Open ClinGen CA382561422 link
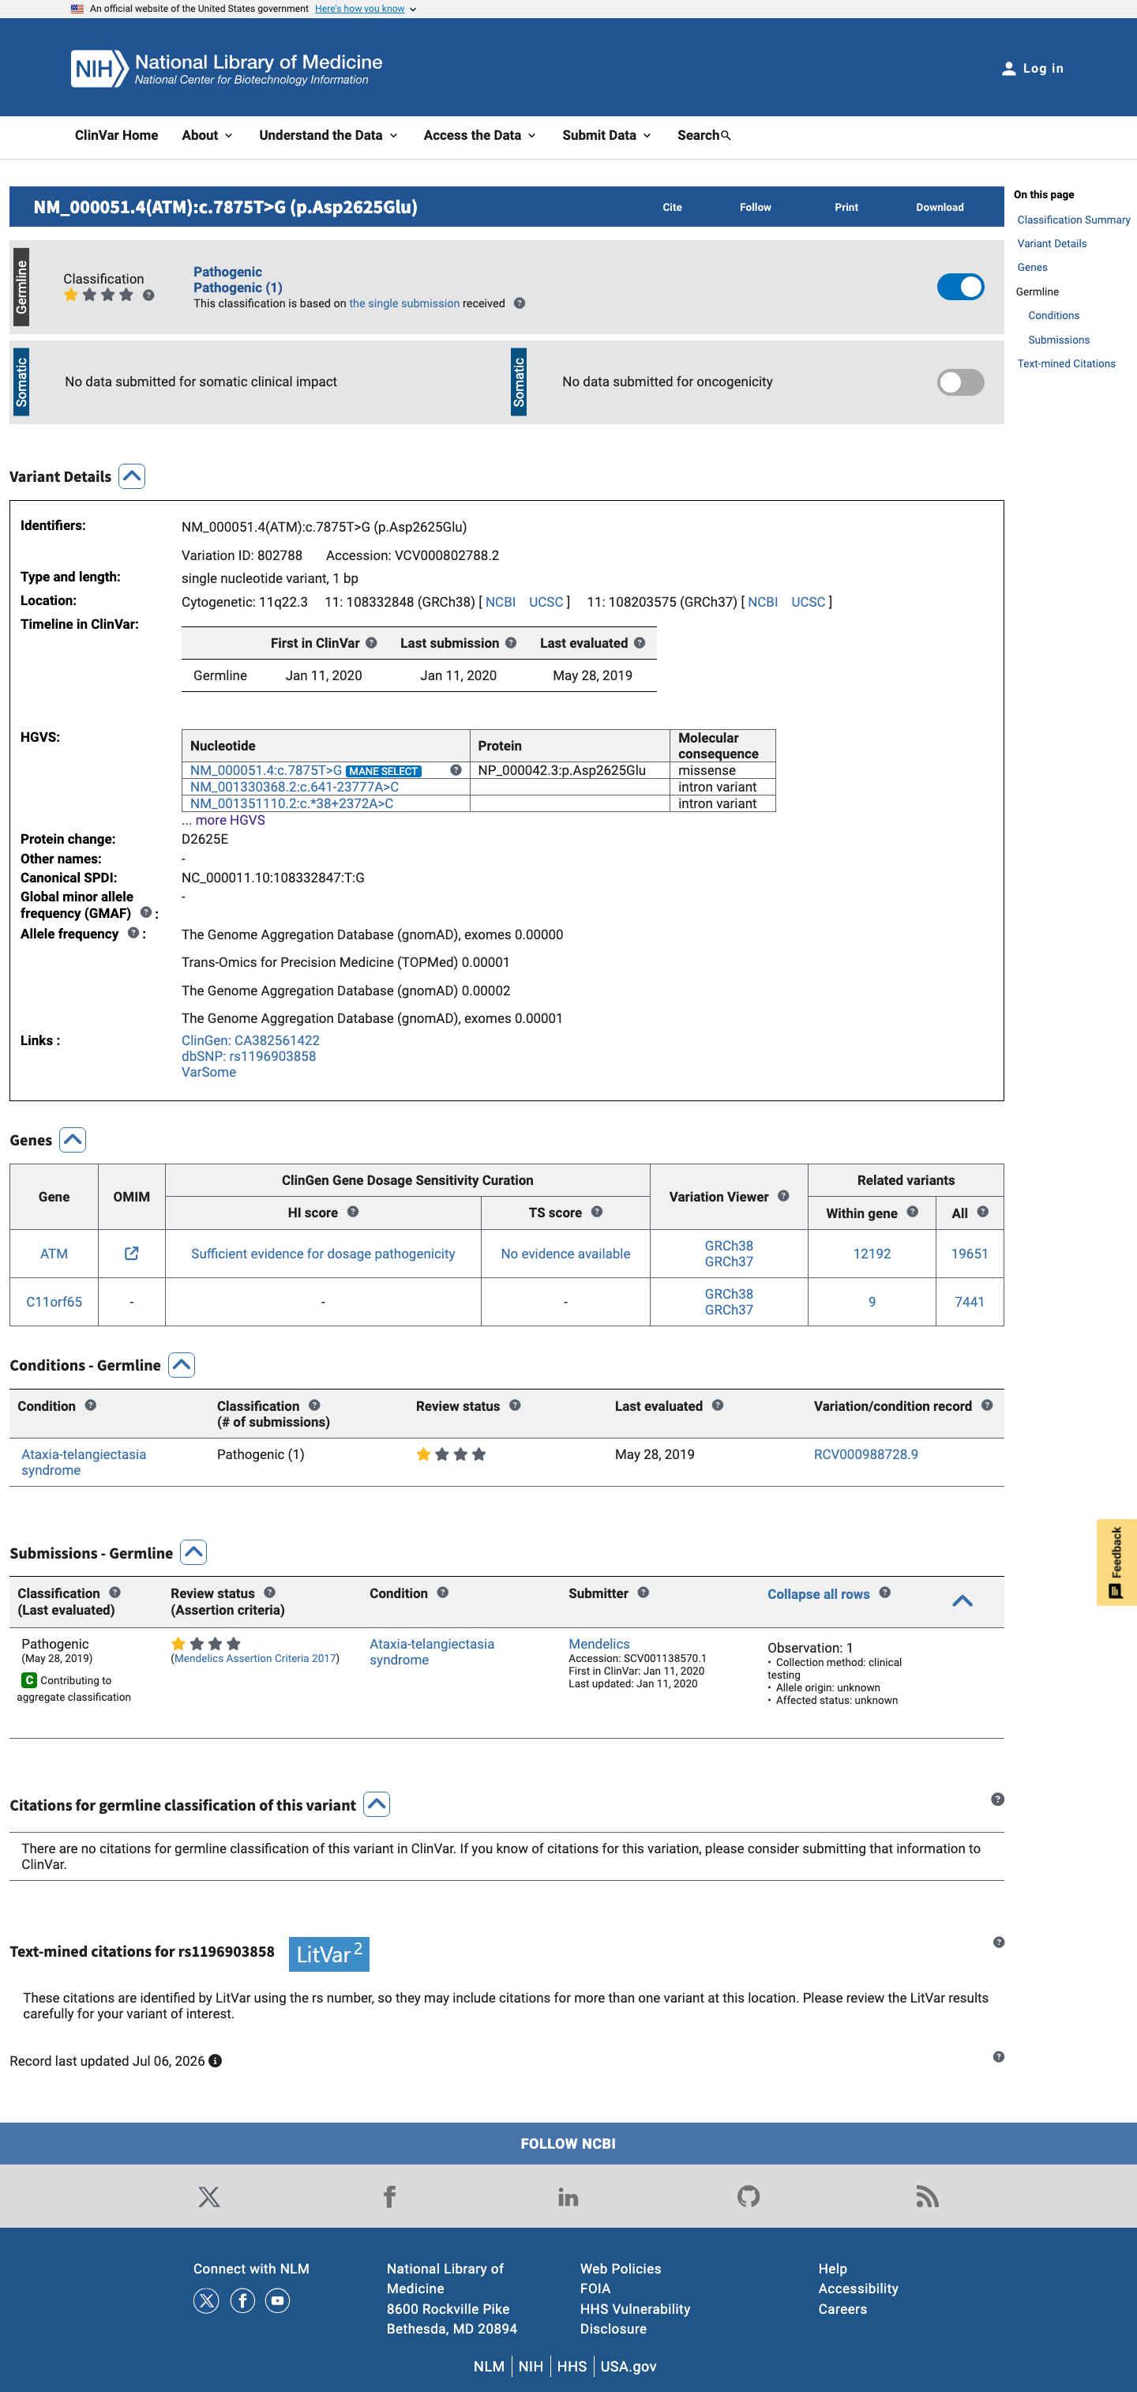 click(250, 1041)
